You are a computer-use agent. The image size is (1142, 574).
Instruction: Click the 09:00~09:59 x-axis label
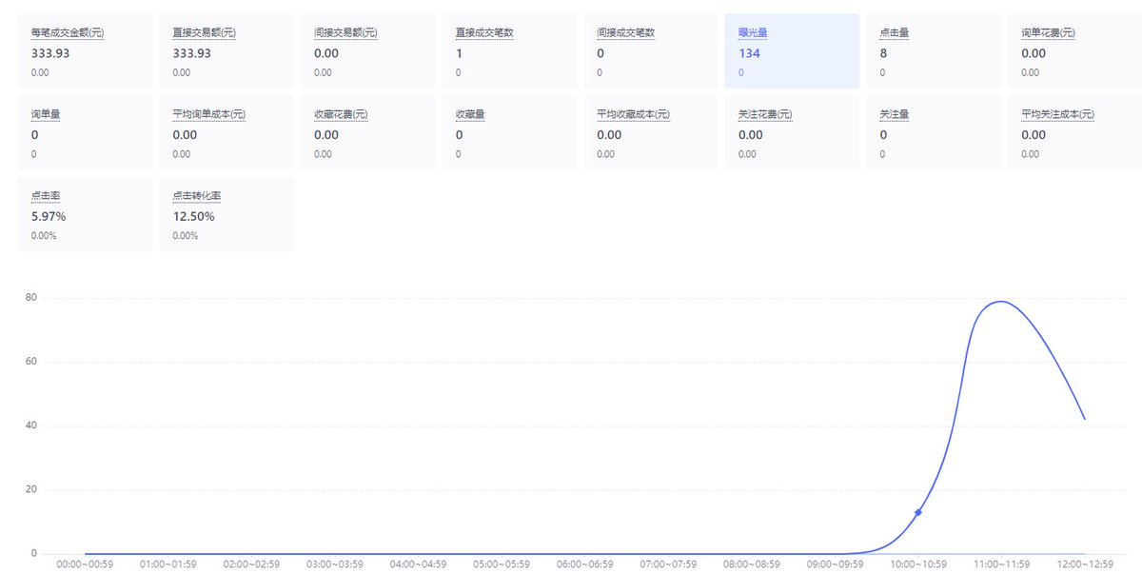[835, 564]
